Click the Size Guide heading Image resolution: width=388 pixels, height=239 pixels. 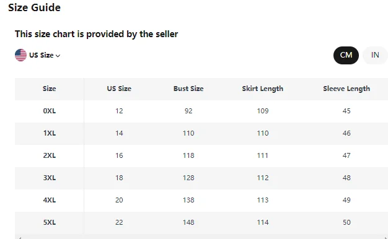point(34,7)
